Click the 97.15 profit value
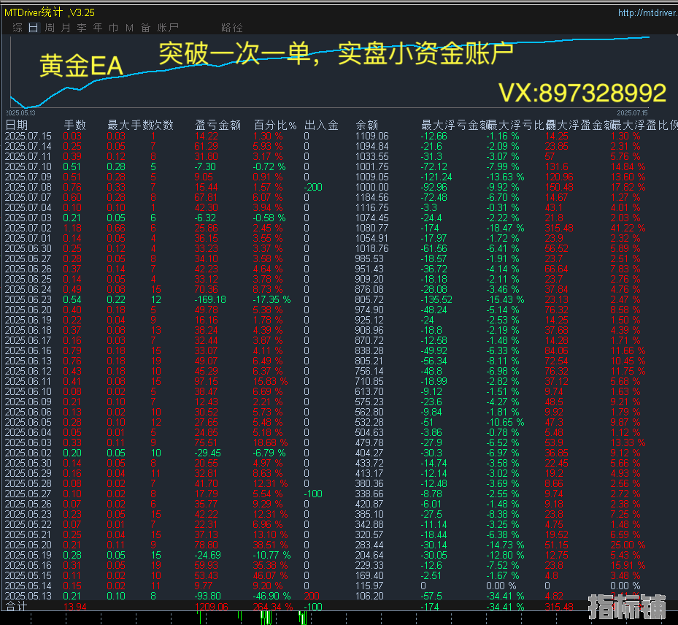 [x=207, y=381]
